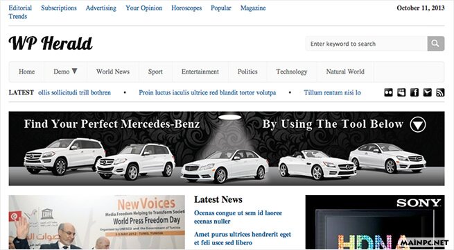454x250 pixels.
Task: Open the Horoscopes link
Action: click(x=186, y=8)
